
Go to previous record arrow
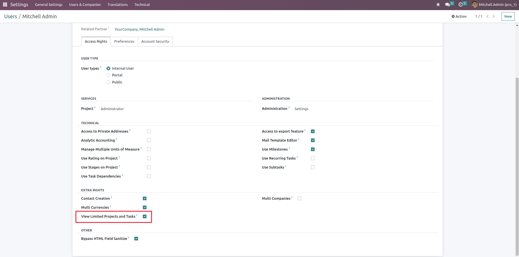tap(488, 16)
